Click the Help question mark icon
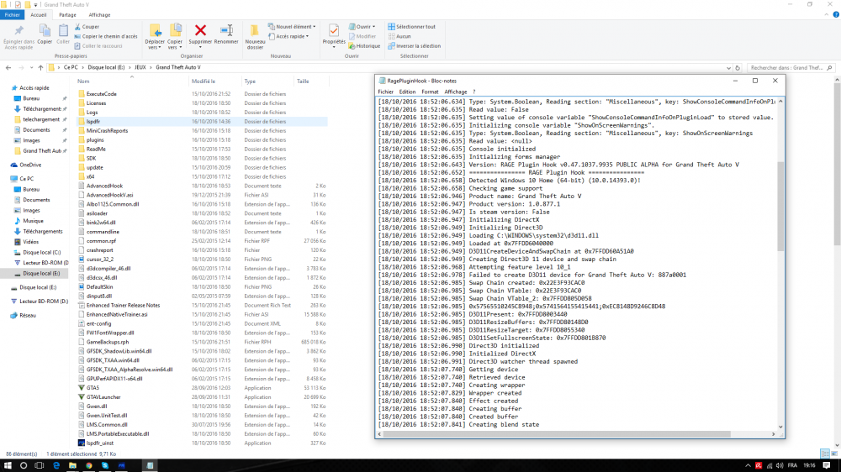This screenshot has height=472, width=841. click(836, 15)
